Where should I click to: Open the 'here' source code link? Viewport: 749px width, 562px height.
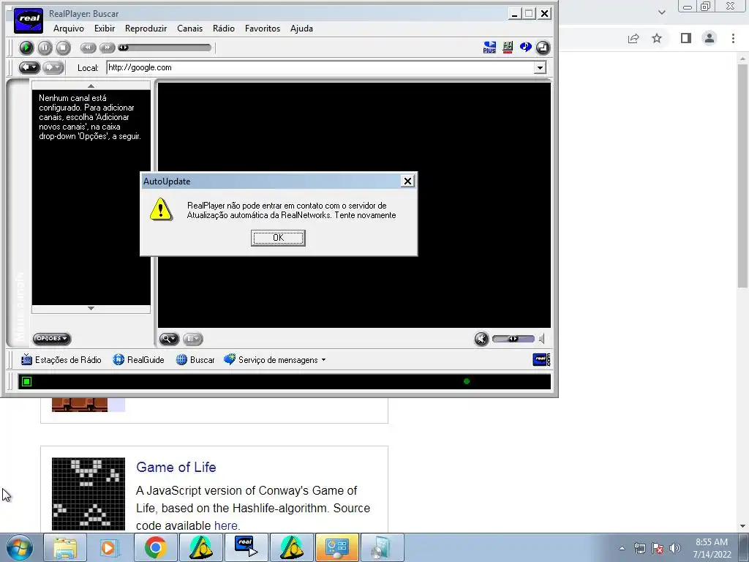[225, 525]
